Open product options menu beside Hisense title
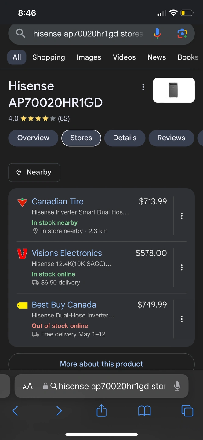Image resolution: width=203 pixels, height=440 pixels. 143,87
